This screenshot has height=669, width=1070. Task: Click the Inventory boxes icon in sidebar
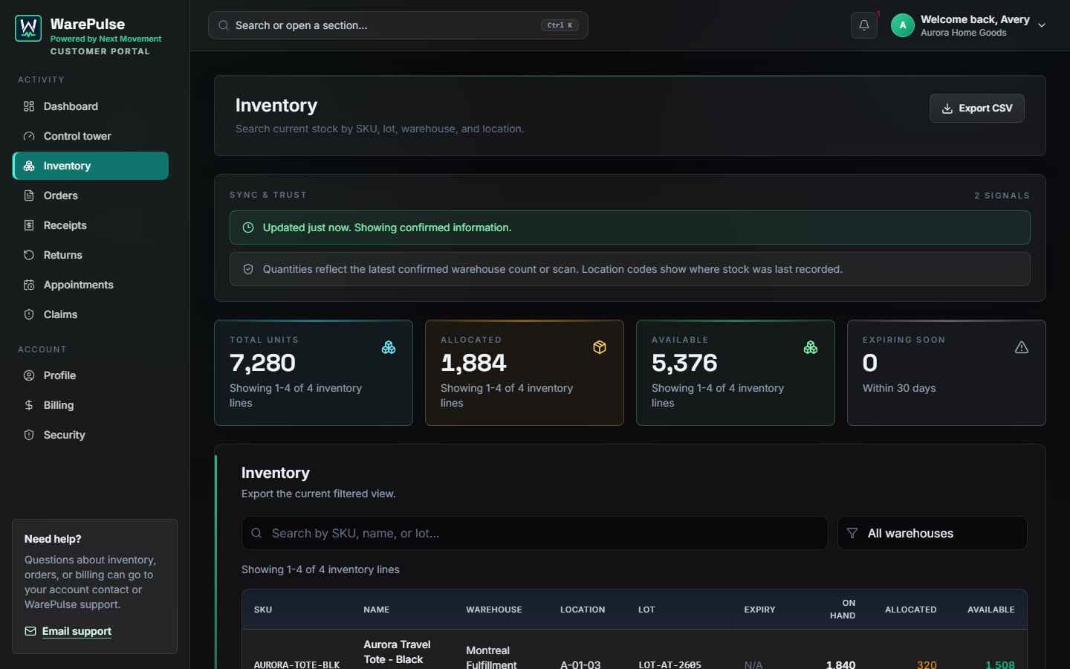tap(29, 166)
